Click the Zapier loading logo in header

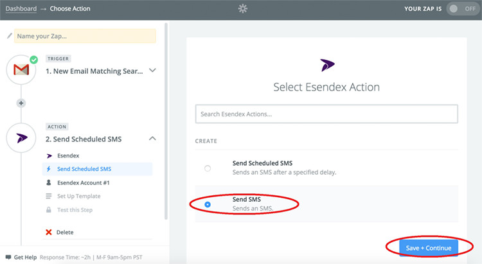[x=241, y=9]
